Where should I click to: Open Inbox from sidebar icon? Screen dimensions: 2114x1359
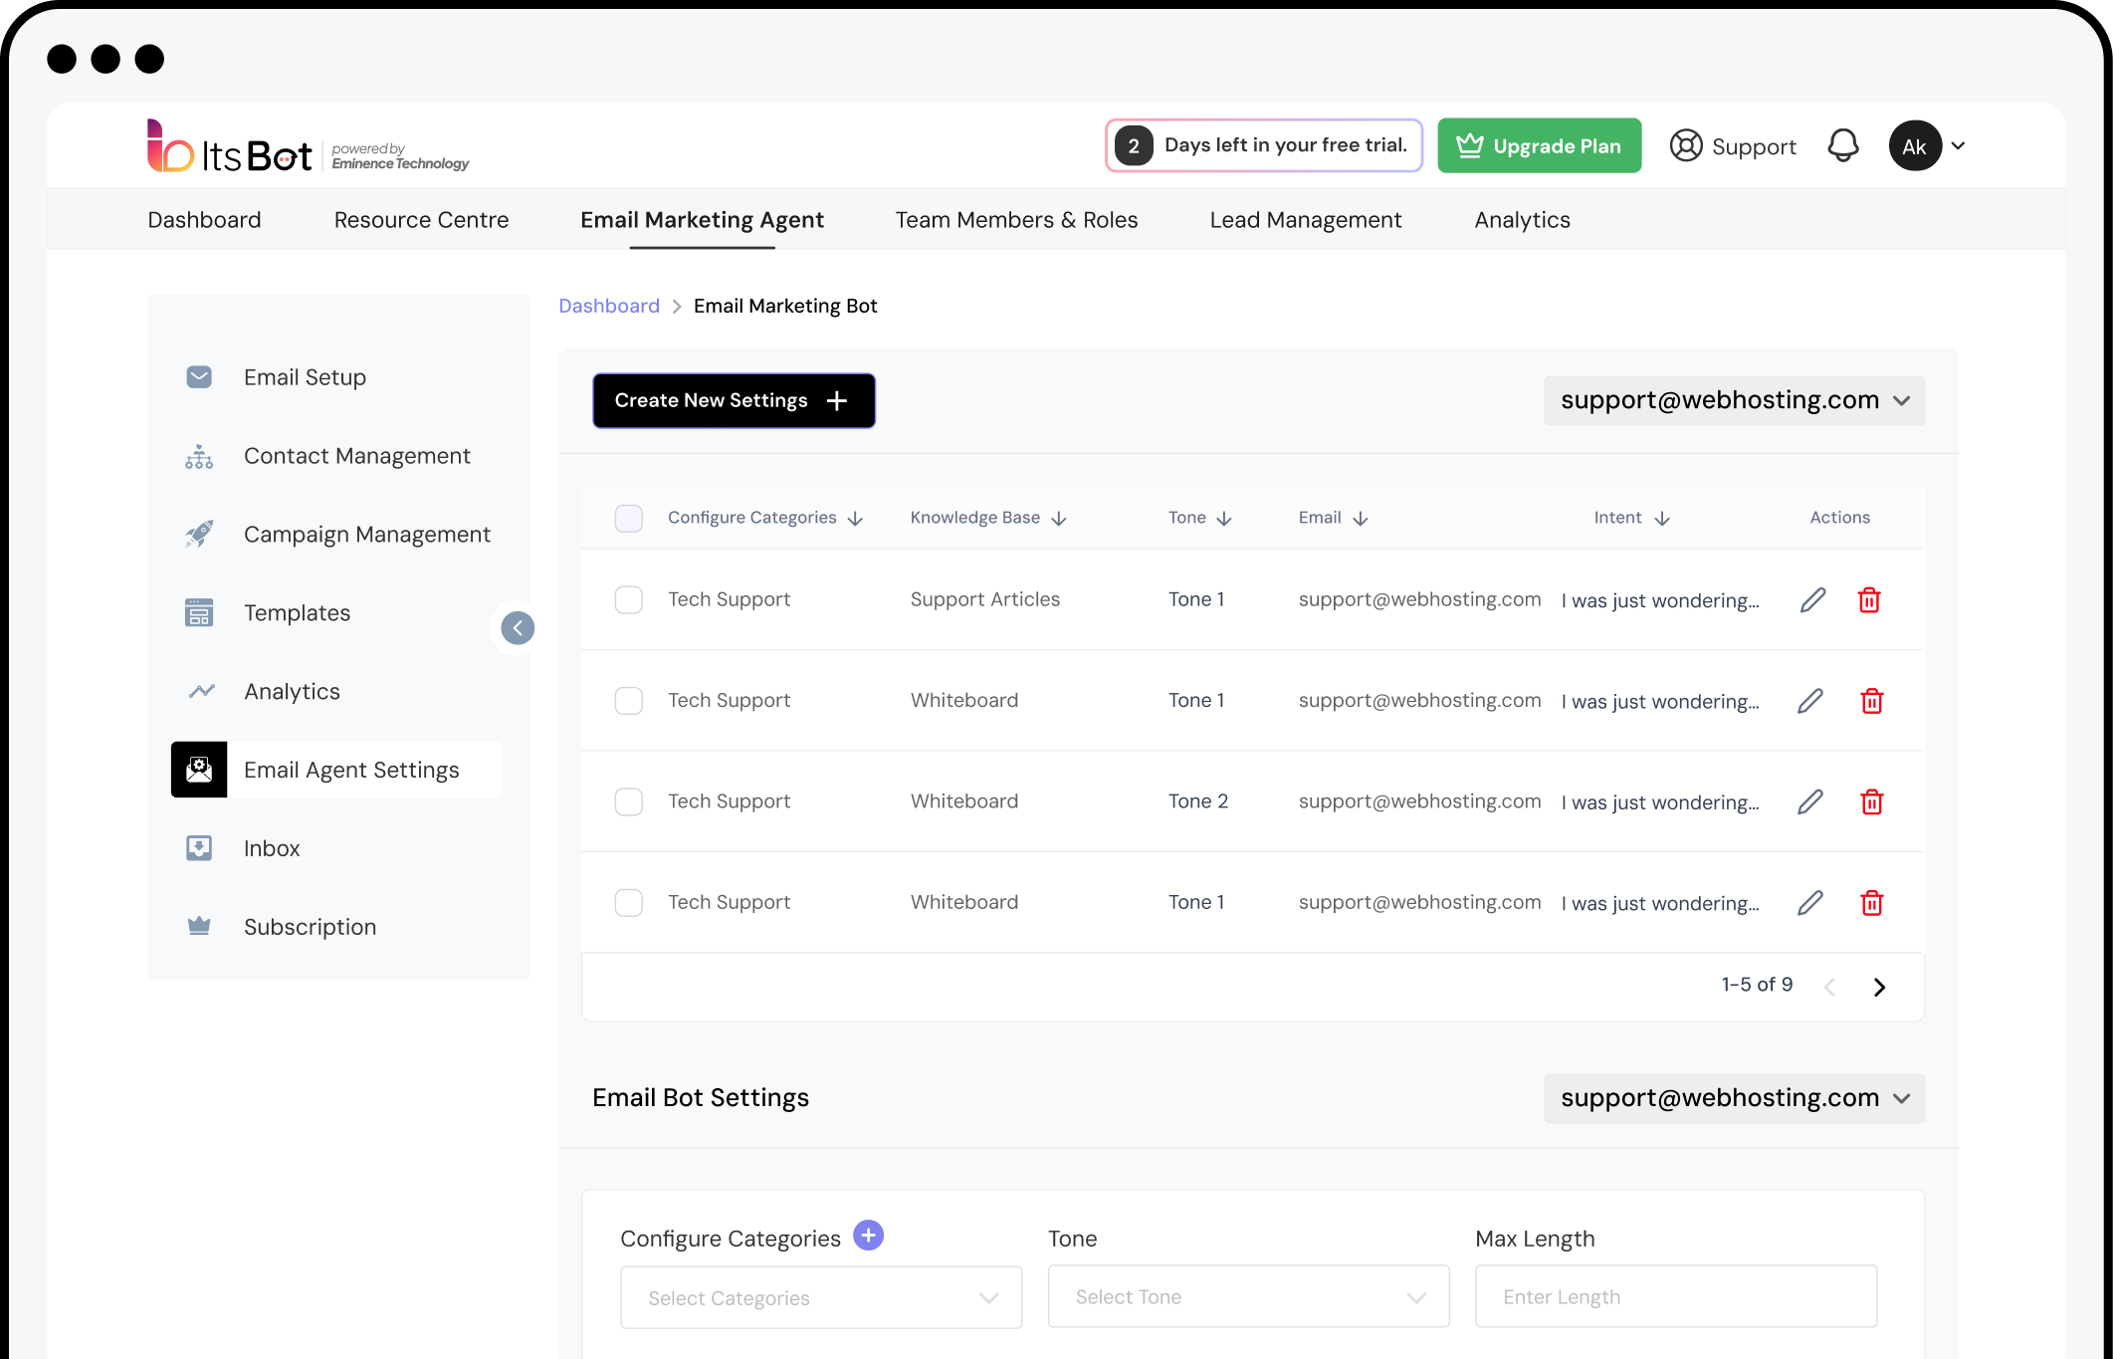pos(199,848)
